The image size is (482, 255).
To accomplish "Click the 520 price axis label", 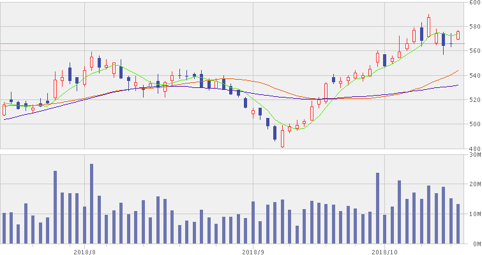I will pos(474,99).
